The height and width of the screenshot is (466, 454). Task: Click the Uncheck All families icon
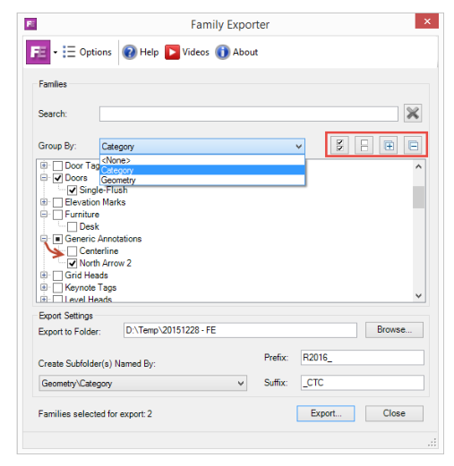[x=364, y=145]
